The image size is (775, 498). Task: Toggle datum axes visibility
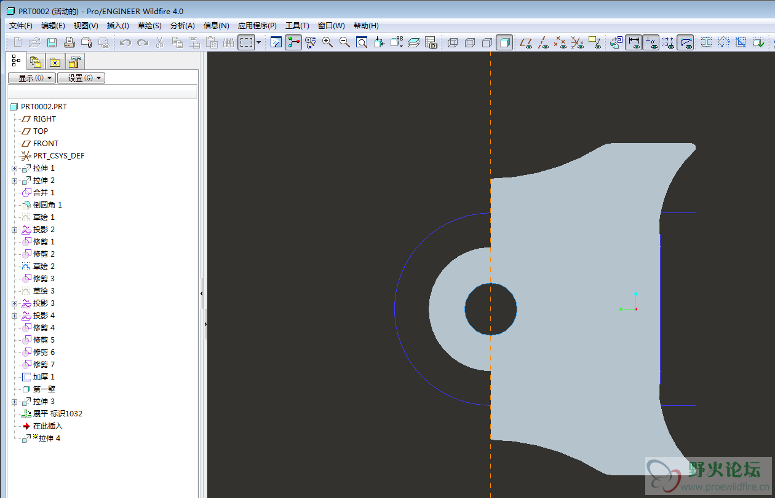pos(543,42)
